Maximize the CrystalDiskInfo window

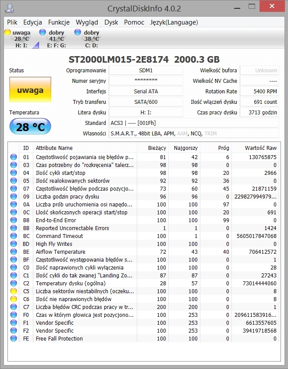252,6
